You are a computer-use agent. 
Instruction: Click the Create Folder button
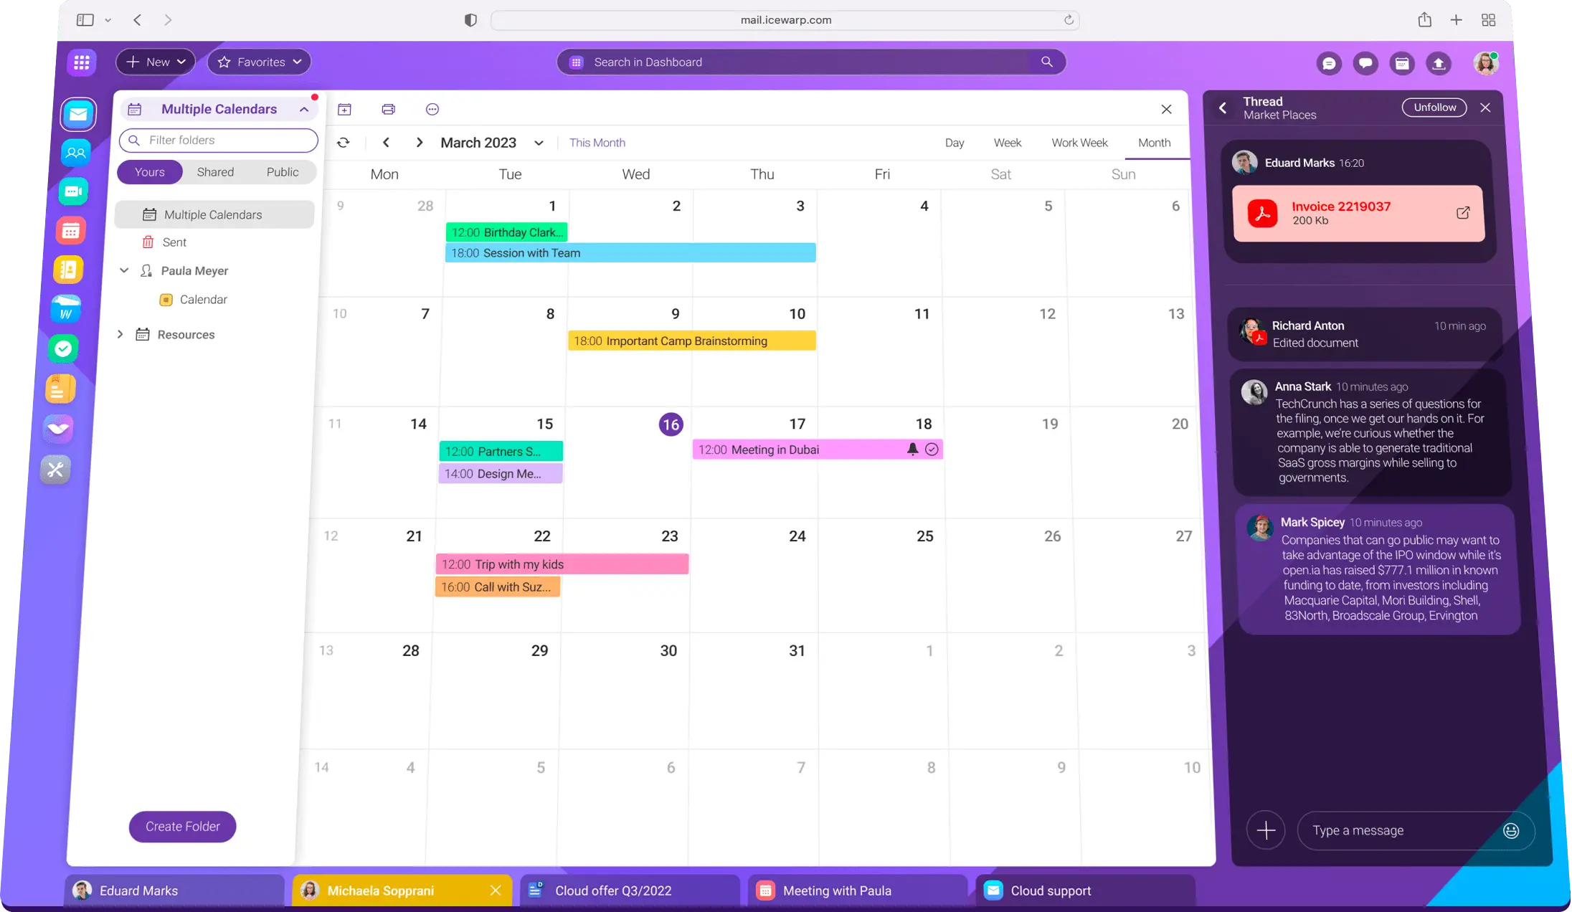(182, 827)
